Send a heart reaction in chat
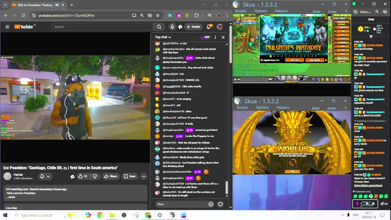This screenshot has height=220, width=391. tap(221, 204)
